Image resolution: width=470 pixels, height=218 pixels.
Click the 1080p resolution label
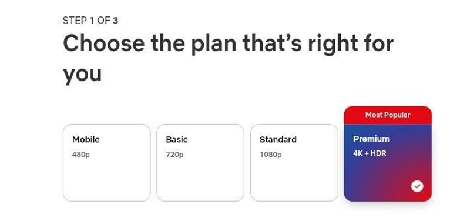tap(271, 155)
